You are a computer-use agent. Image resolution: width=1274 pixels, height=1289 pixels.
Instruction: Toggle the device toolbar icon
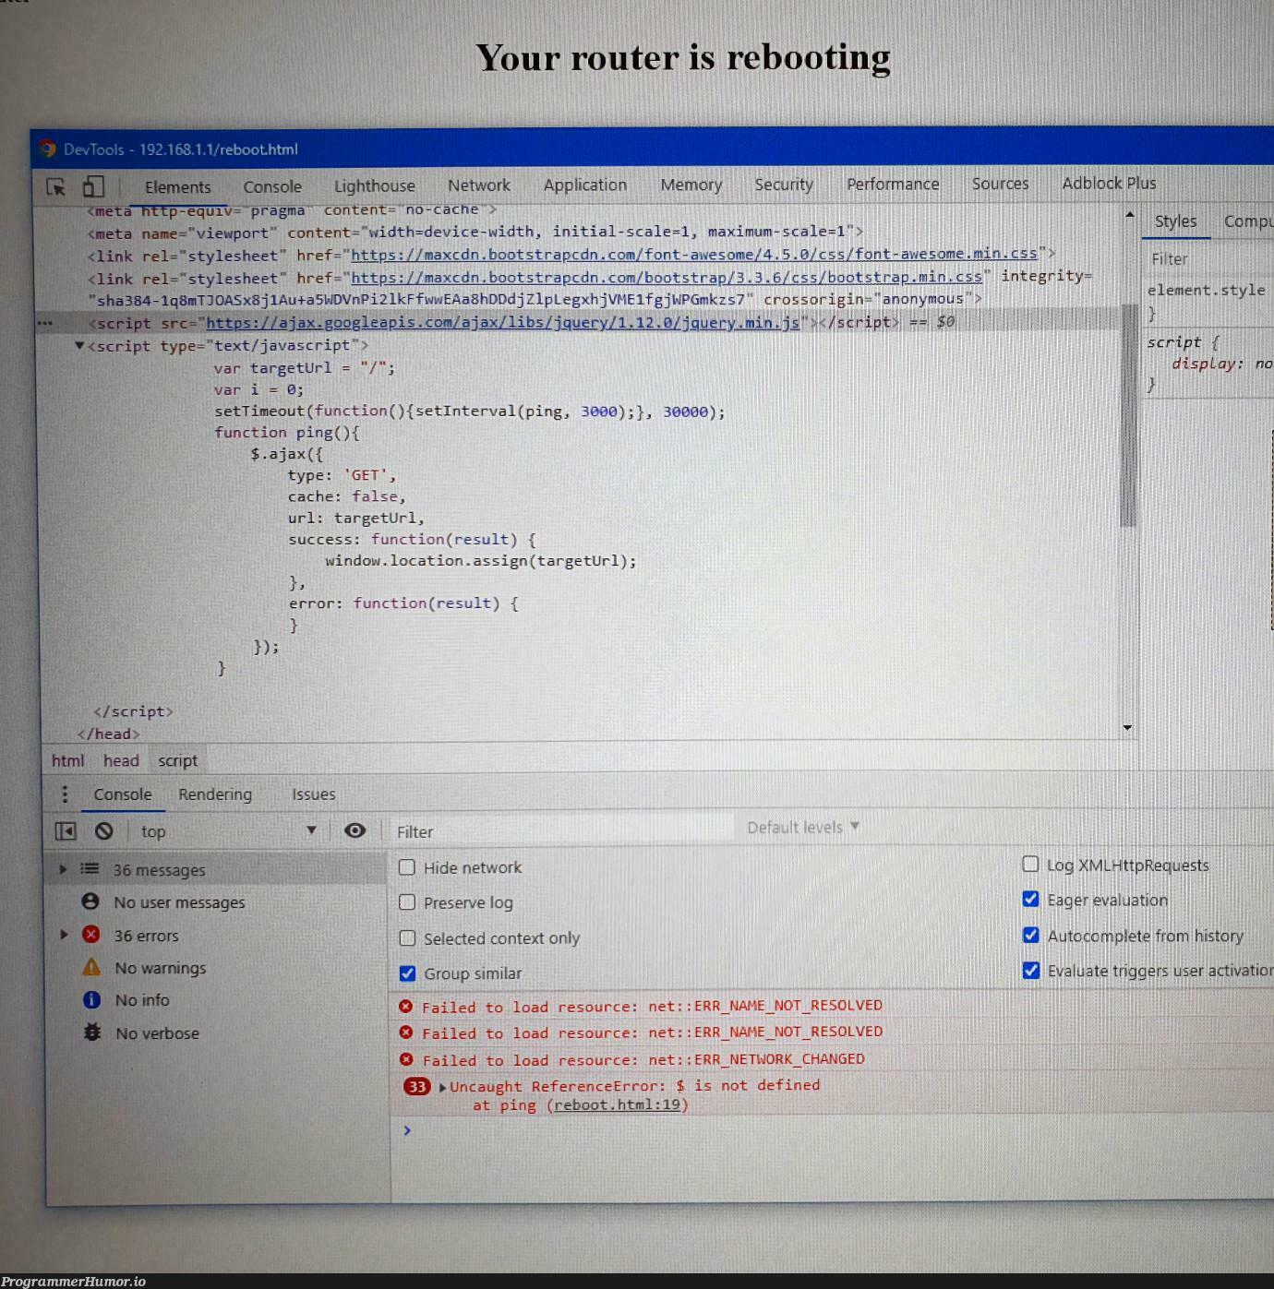pos(93,186)
